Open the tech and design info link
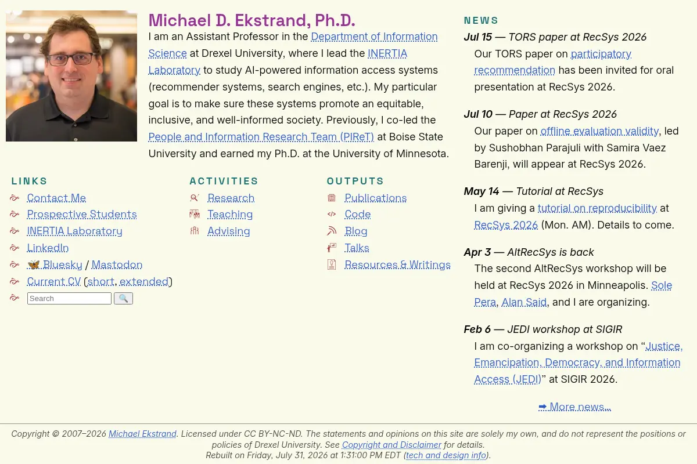 pyautogui.click(x=446, y=455)
